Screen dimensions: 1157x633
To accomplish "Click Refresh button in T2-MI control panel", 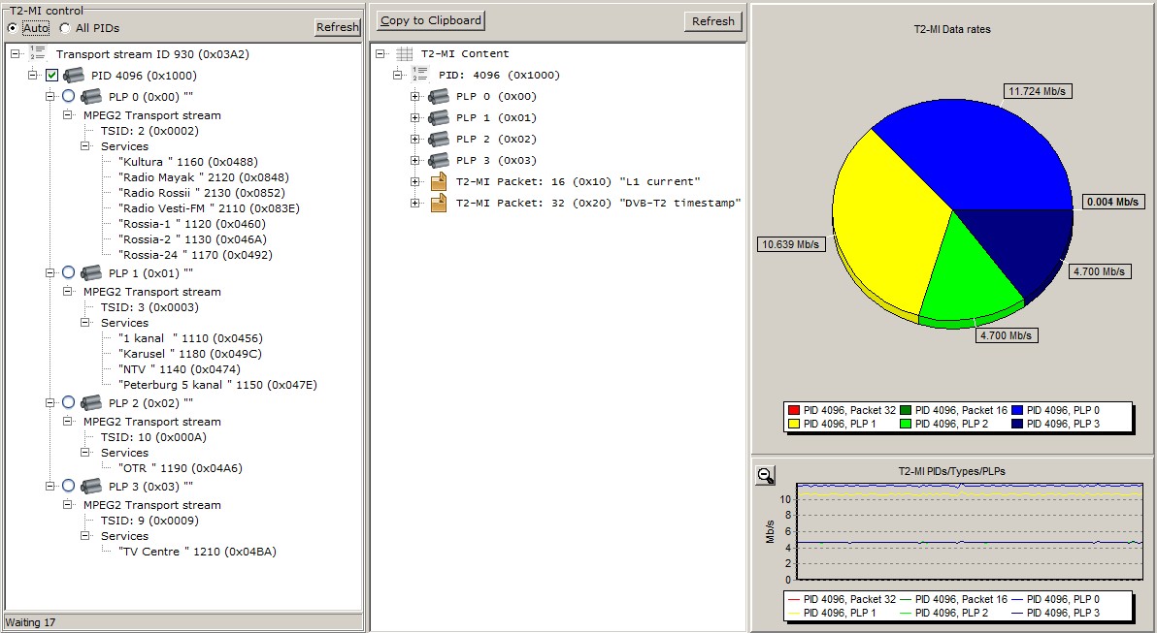I will pyautogui.click(x=337, y=27).
